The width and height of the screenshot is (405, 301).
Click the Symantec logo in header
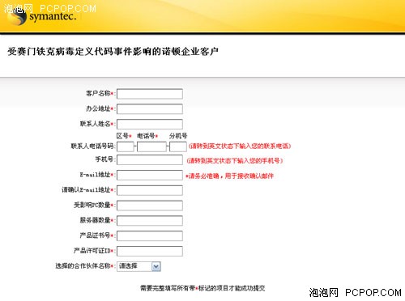tap(41, 17)
